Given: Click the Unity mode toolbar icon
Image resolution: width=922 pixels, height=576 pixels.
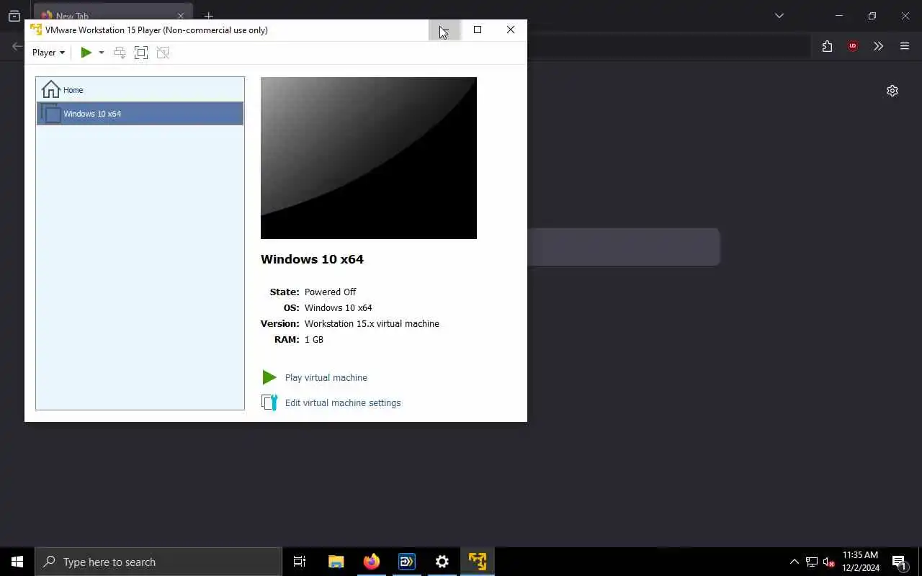Looking at the screenshot, I should pos(163,53).
